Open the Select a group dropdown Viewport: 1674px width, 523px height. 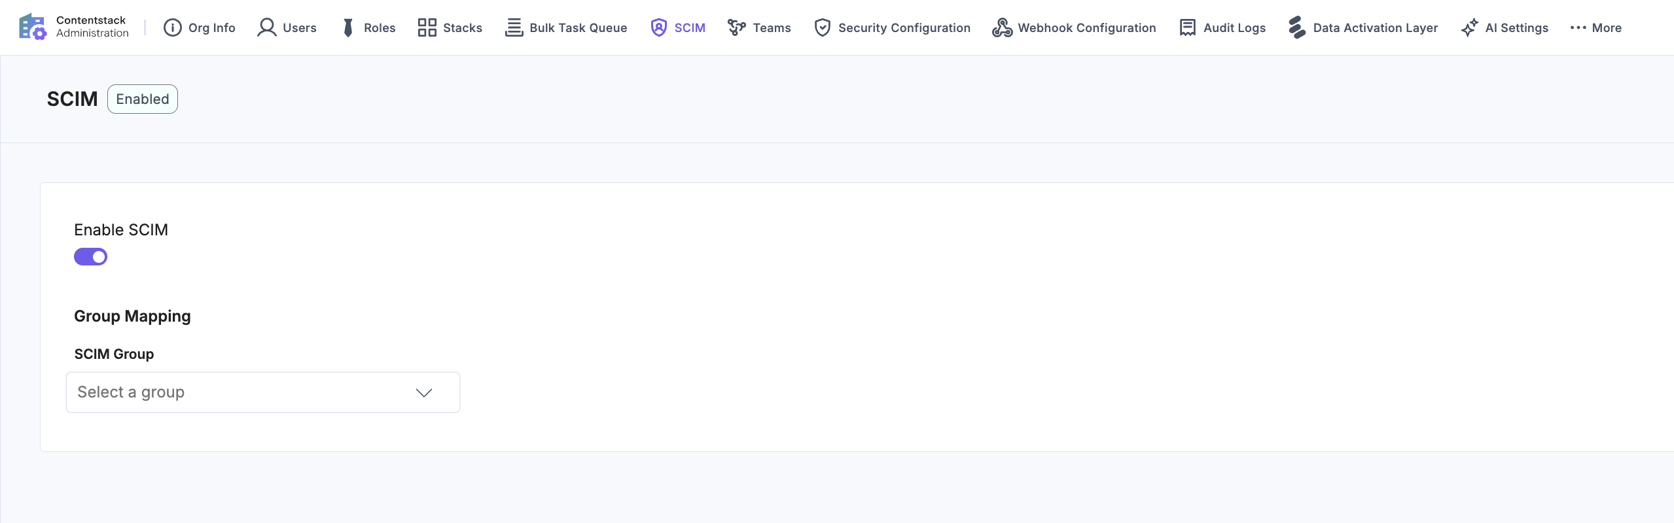pos(263,392)
